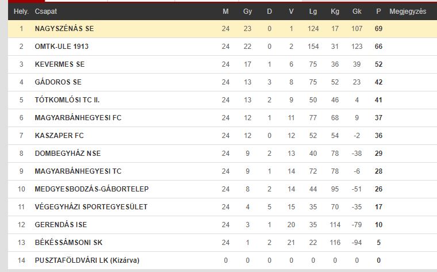The image size is (437, 272).
Task: Click BÉKÉSSÁMSONI SK team name
Action: (68, 243)
